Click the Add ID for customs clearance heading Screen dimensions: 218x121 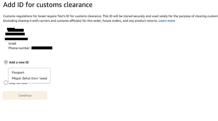click(48, 5)
